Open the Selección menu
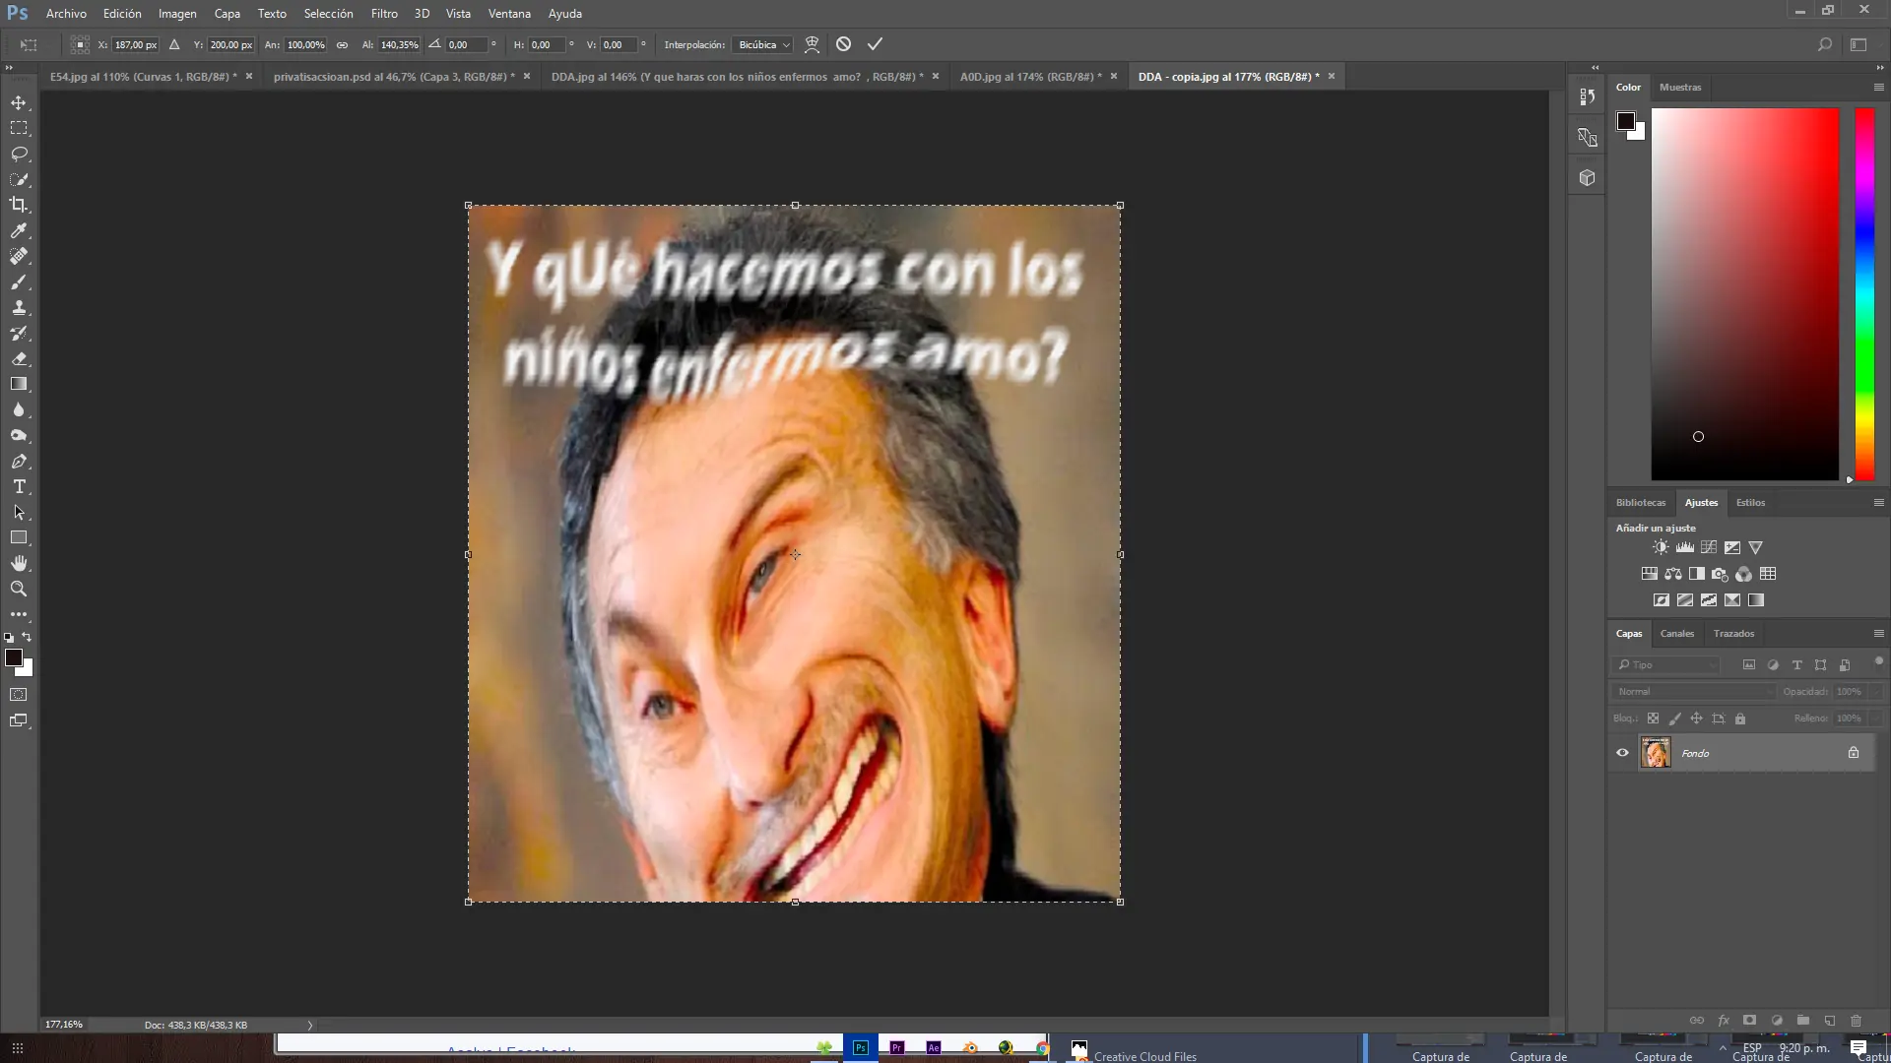This screenshot has width=1891, height=1063. click(x=328, y=14)
